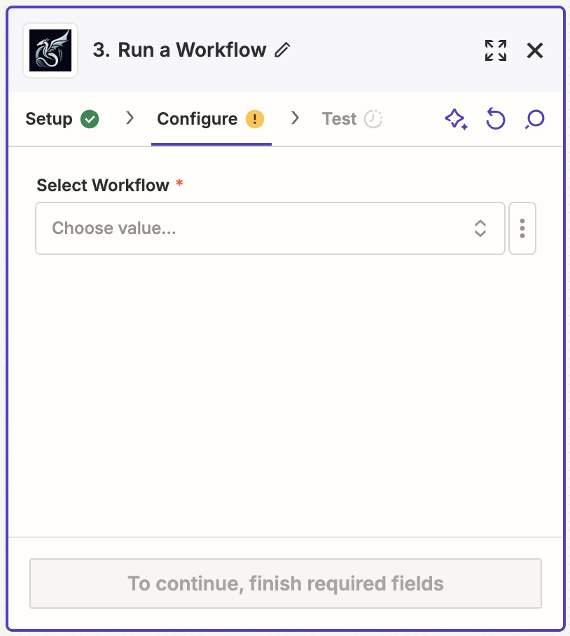Click the green checkmark on Setup
Screen dimensions: 570x636
click(90, 118)
